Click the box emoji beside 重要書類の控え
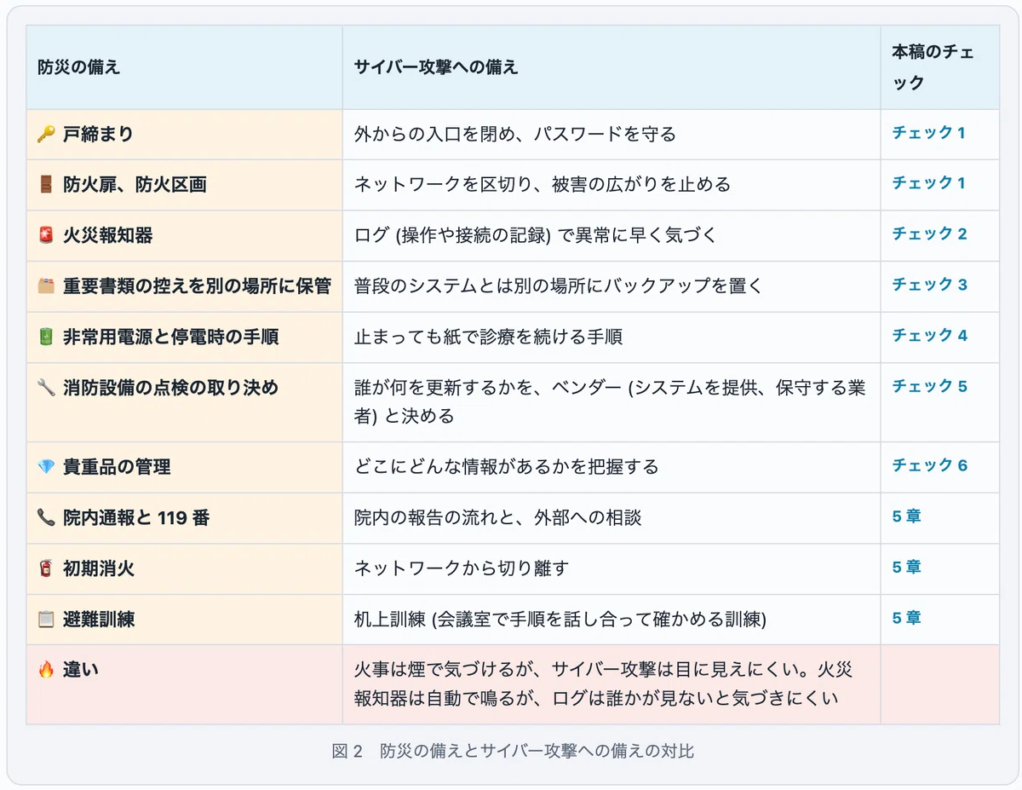Viewport: 1022px width, 790px height. tap(46, 286)
